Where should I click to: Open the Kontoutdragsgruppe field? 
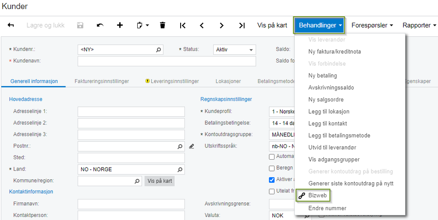coord(282,135)
